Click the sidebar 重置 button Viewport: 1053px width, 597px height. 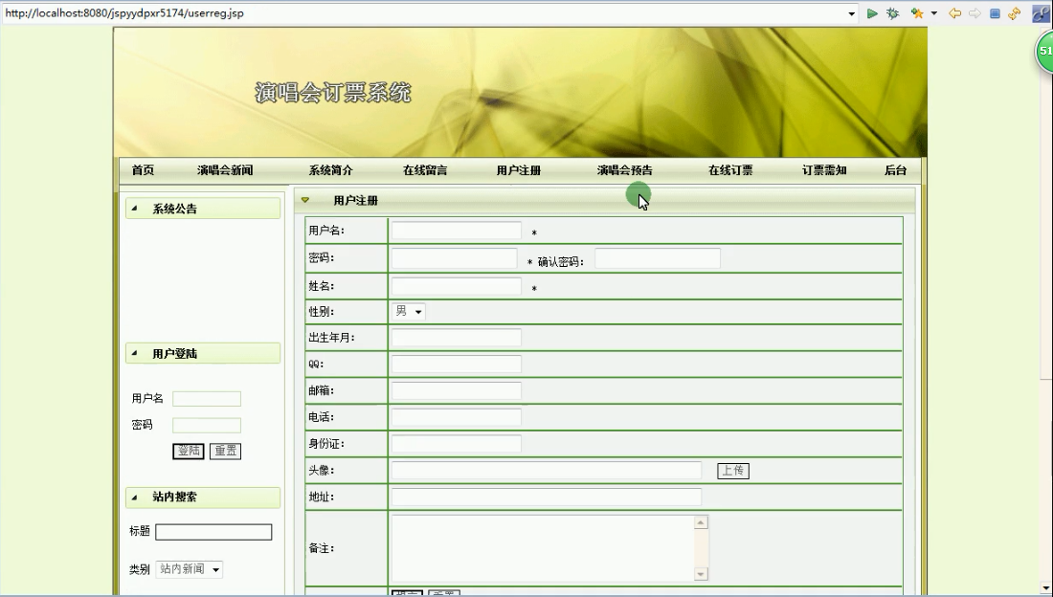225,452
